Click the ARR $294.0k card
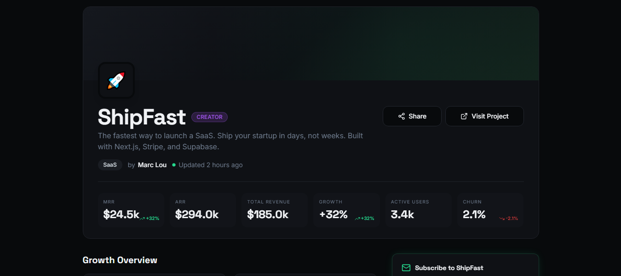 (203, 209)
